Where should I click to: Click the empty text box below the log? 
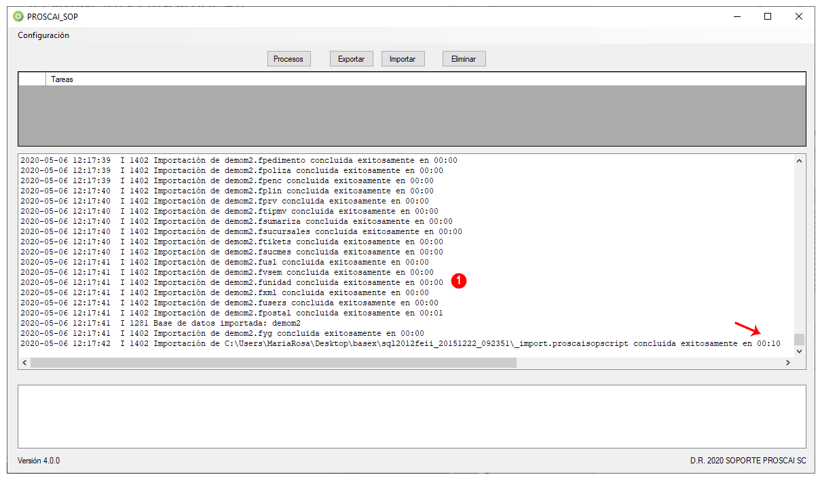pos(411,417)
